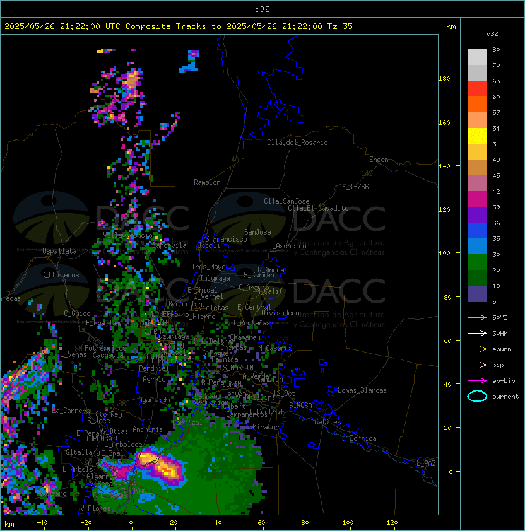The width and height of the screenshot is (525, 531).
Task: Click the eburn legend label
Action: pos(502,349)
